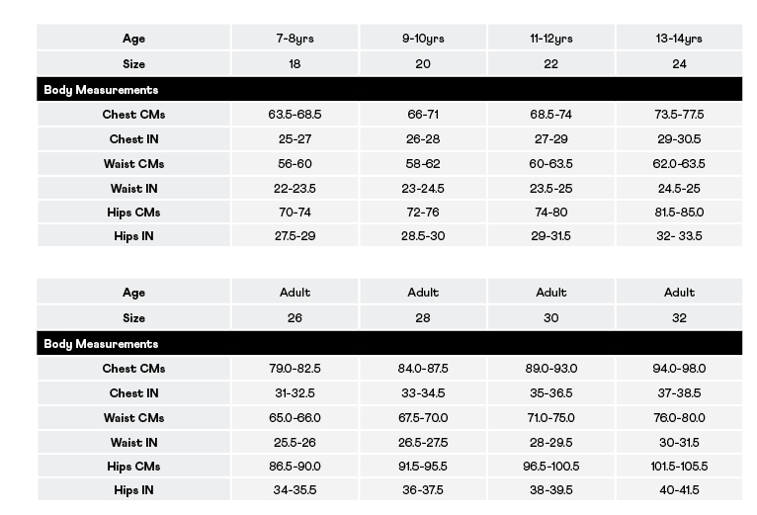Click the 40-41.5 hips IN cell
This screenshot has width=757, height=515.
pyautogui.click(x=679, y=490)
